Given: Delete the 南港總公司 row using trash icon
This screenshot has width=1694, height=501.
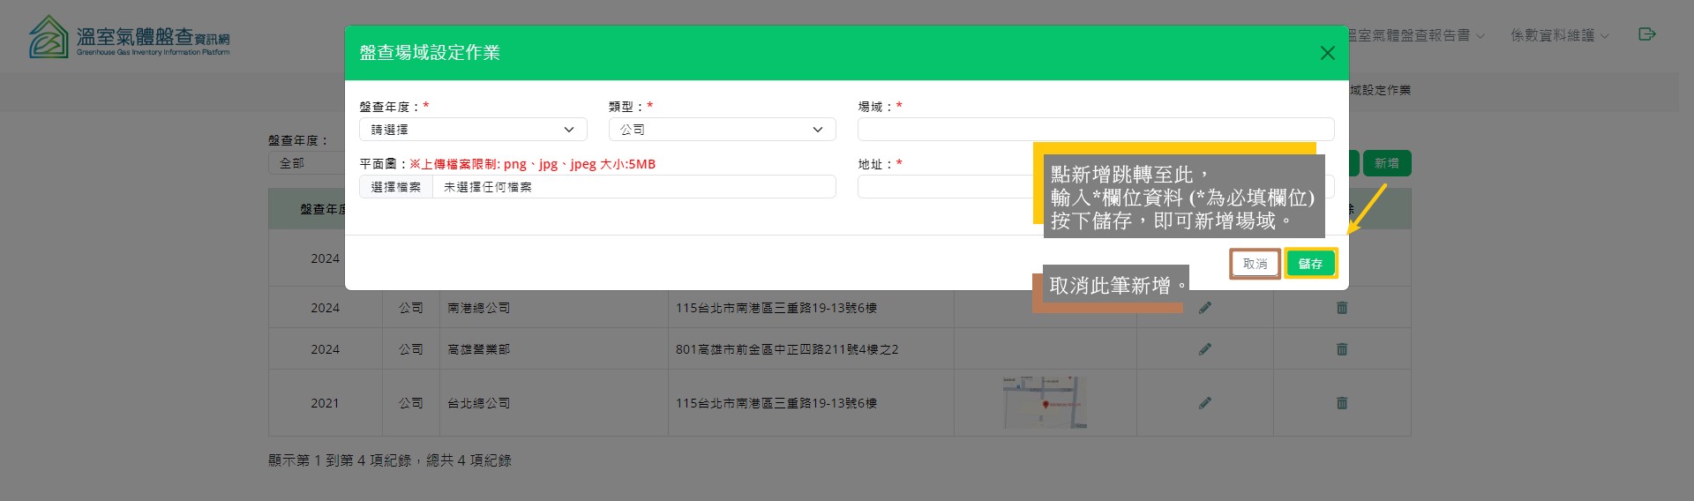Looking at the screenshot, I should click(1341, 308).
